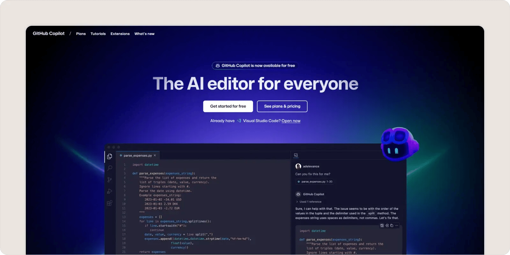Open the Search magnifier in editor sidebar
The width and height of the screenshot is (510, 255).
tap(110, 168)
